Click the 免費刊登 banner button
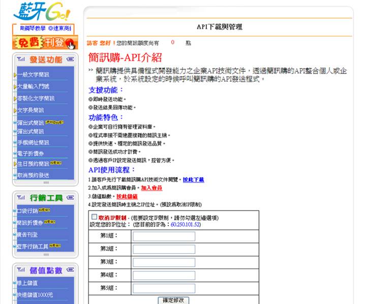Viewport: 367px width, 304px height. (x=45, y=43)
